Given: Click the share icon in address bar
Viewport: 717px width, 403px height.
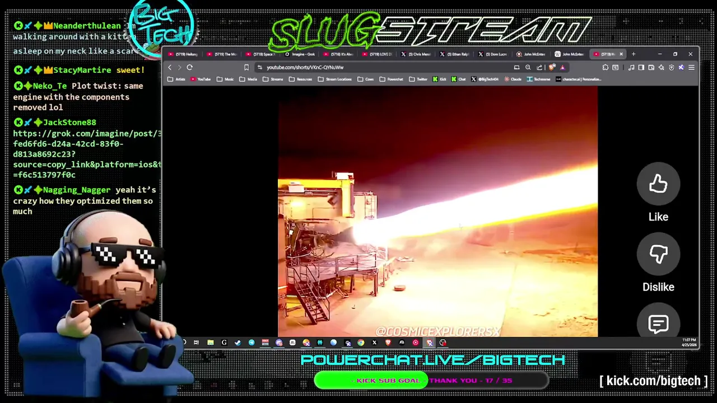Looking at the screenshot, I should [539, 67].
